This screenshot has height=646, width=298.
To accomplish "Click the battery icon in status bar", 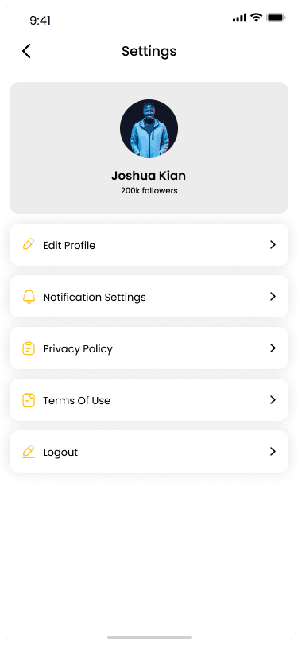I will click(276, 18).
